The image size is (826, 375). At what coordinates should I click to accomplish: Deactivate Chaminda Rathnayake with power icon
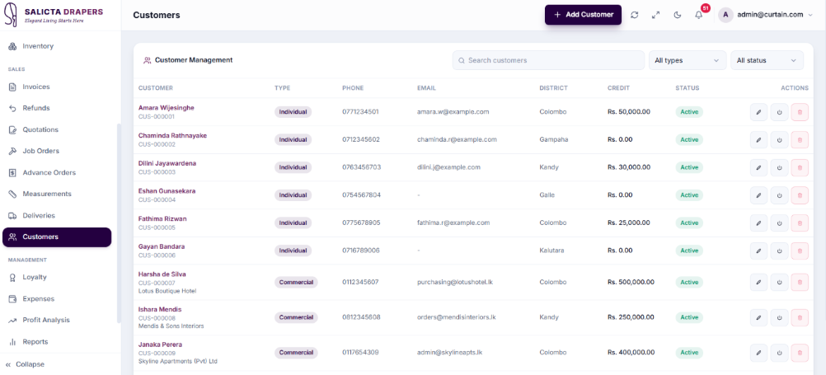[x=780, y=139]
